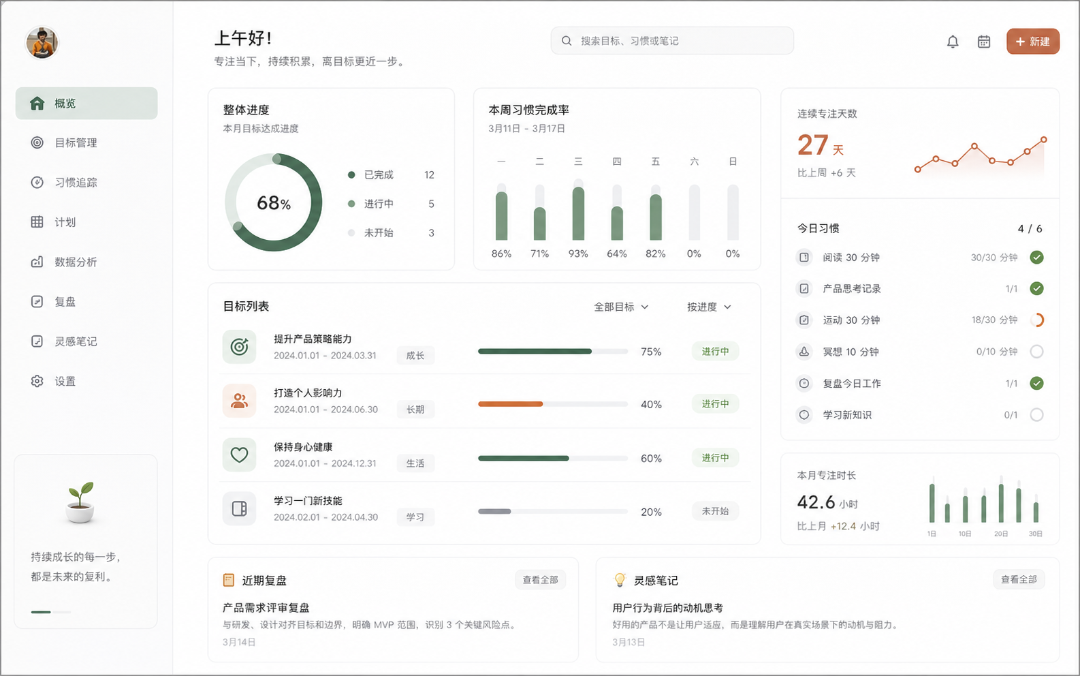The height and width of the screenshot is (676, 1080).
Task: Click the target icon beside 目标管理
Action: pos(37,142)
